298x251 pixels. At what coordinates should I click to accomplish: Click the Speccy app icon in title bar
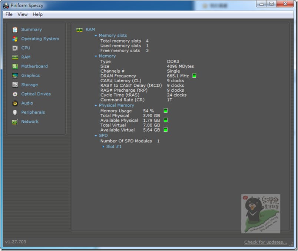point(6,6)
